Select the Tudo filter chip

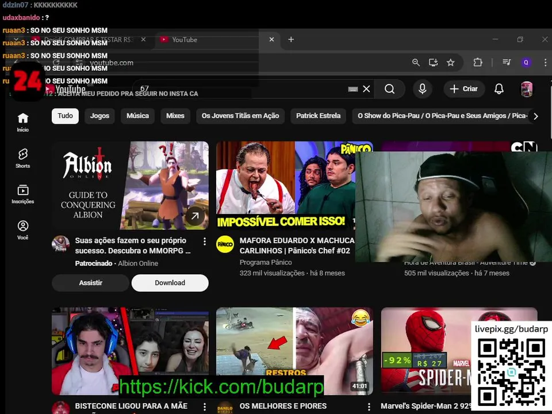(x=65, y=116)
